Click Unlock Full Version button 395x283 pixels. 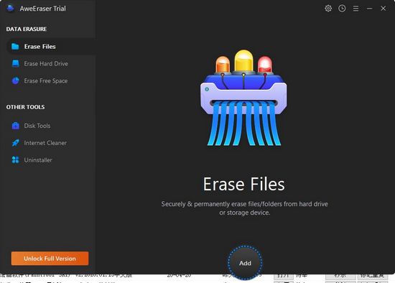pyautogui.click(x=50, y=259)
